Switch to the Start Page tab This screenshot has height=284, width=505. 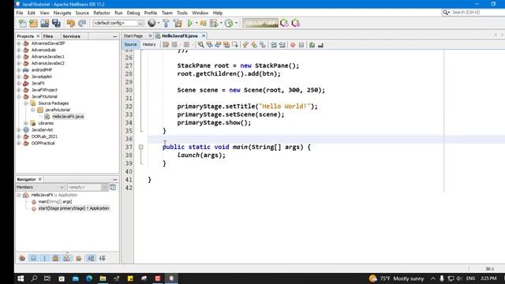[133, 35]
